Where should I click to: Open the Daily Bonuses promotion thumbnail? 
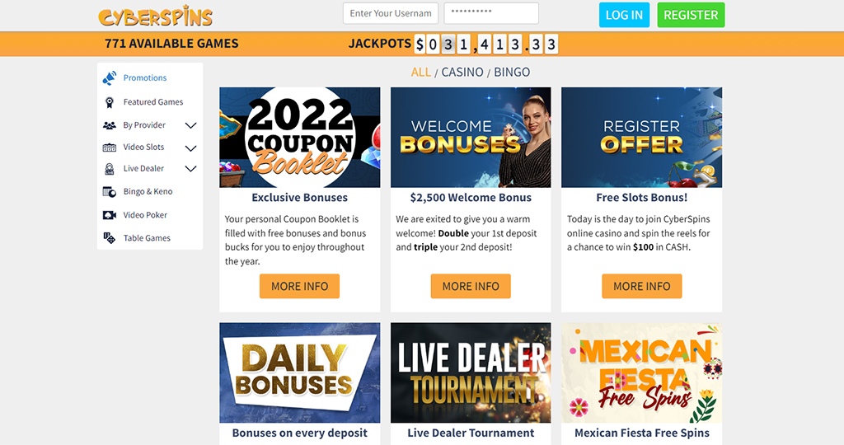(x=300, y=373)
